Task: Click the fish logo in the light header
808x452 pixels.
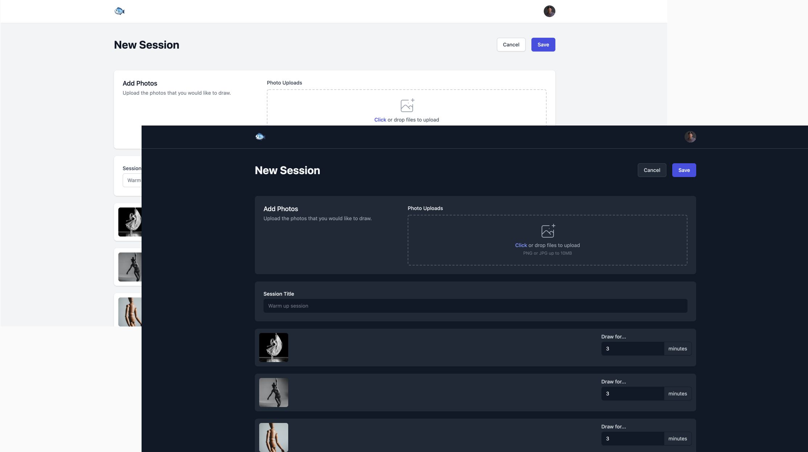Action: 119,11
